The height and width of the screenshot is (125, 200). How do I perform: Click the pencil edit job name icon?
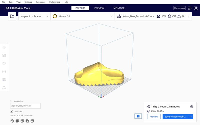pos(11,111)
